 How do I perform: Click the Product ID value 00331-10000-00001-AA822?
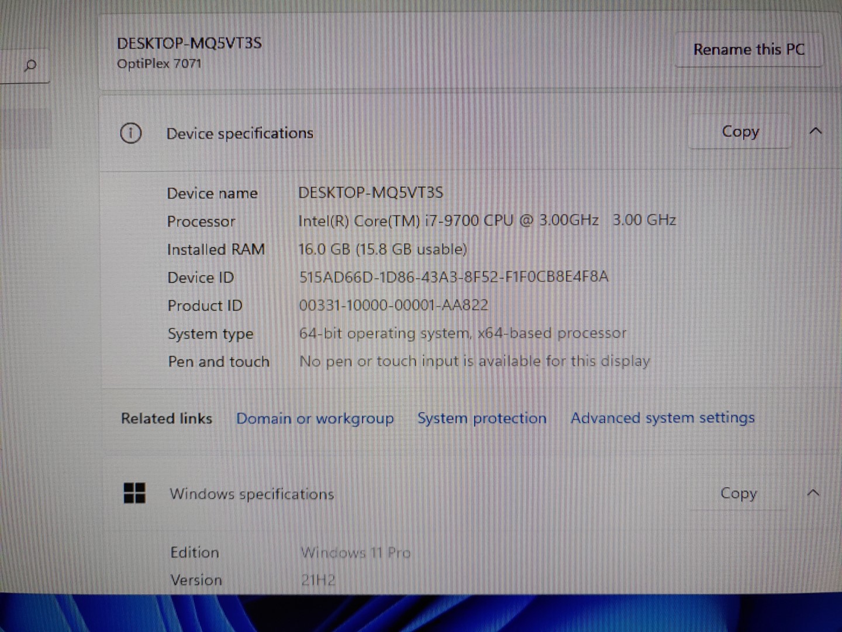tap(394, 305)
